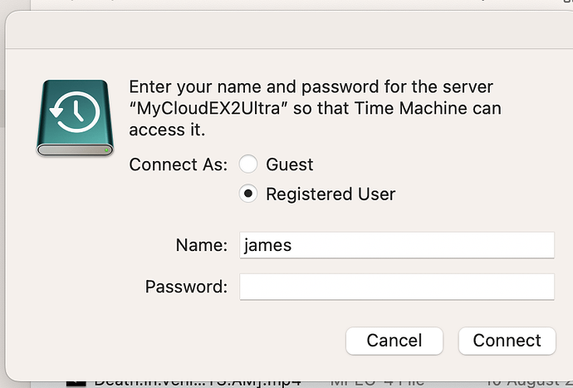Select the Registered User radio button
This screenshot has height=388, width=573.
click(x=248, y=194)
